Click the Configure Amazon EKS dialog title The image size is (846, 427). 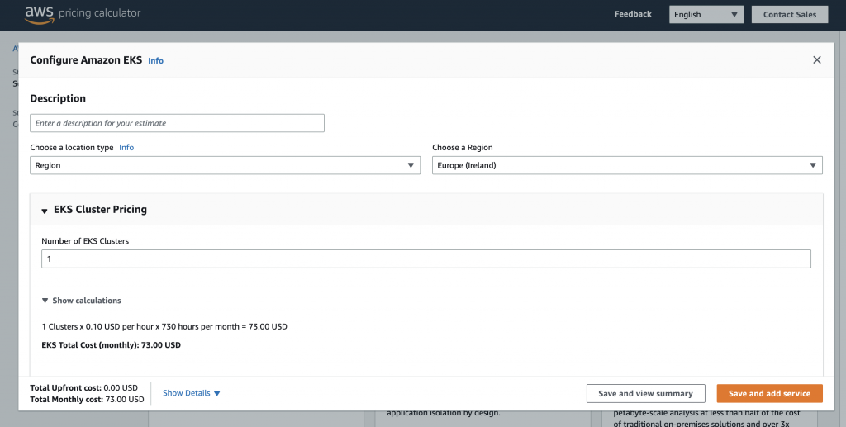coord(86,60)
